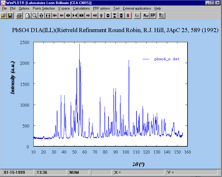
Task: Click the print preview page icon
Action: point(28,15)
